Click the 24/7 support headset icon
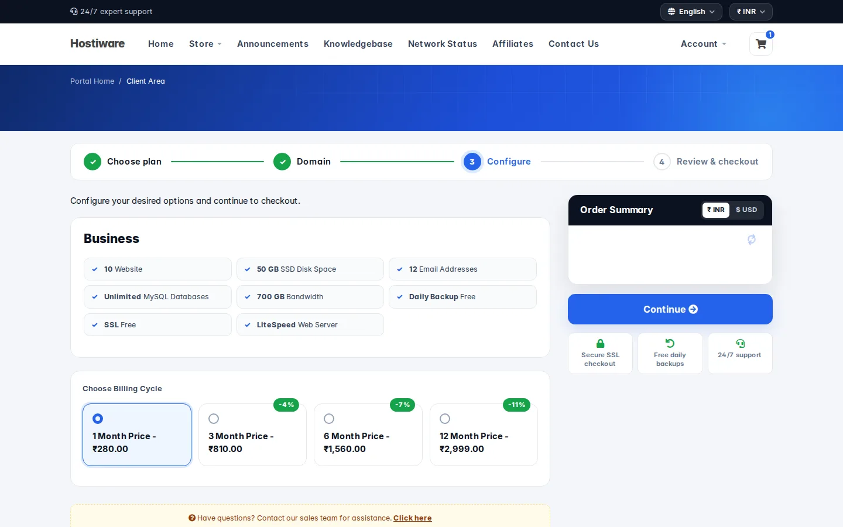 tap(740, 343)
